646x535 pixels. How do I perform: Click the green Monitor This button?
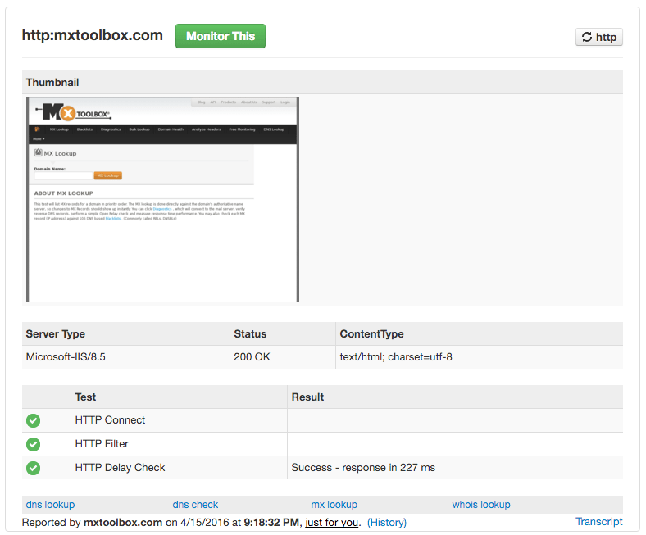pyautogui.click(x=220, y=36)
